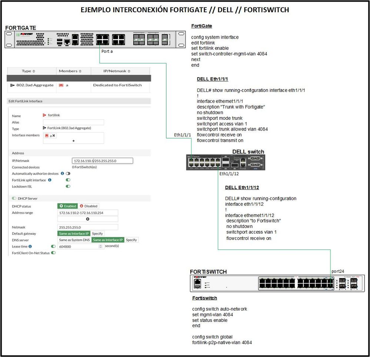Image resolution: width=370 pixels, height=357 pixels.
Task: Click the IP/Netmask field 172.16.110.1
Action: click(x=103, y=161)
